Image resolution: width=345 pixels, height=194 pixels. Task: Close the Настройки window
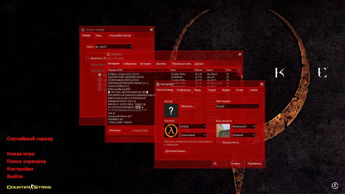[262, 84]
